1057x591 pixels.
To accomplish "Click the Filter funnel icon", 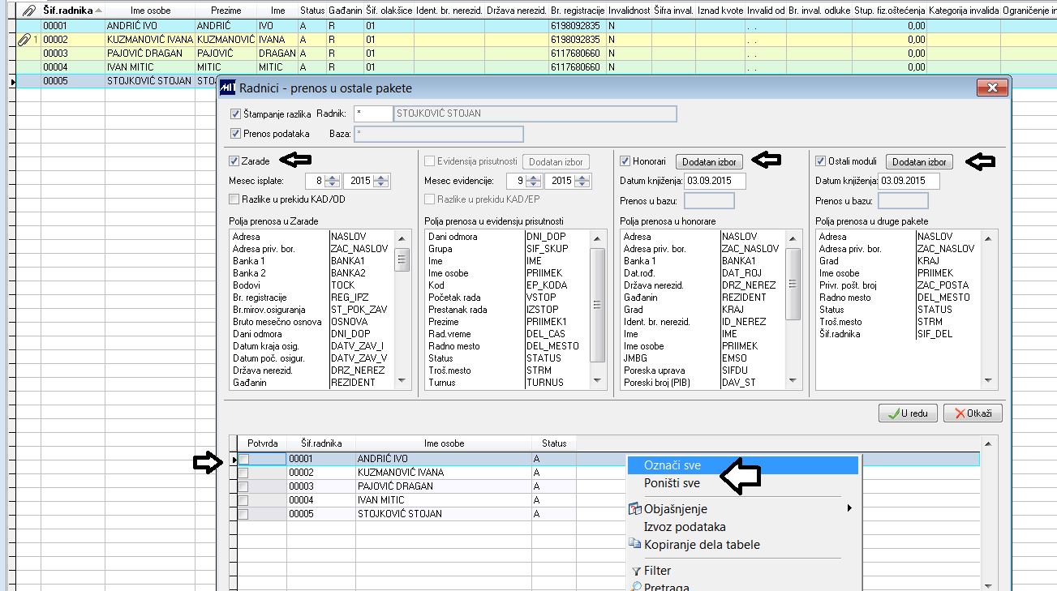I will point(636,571).
